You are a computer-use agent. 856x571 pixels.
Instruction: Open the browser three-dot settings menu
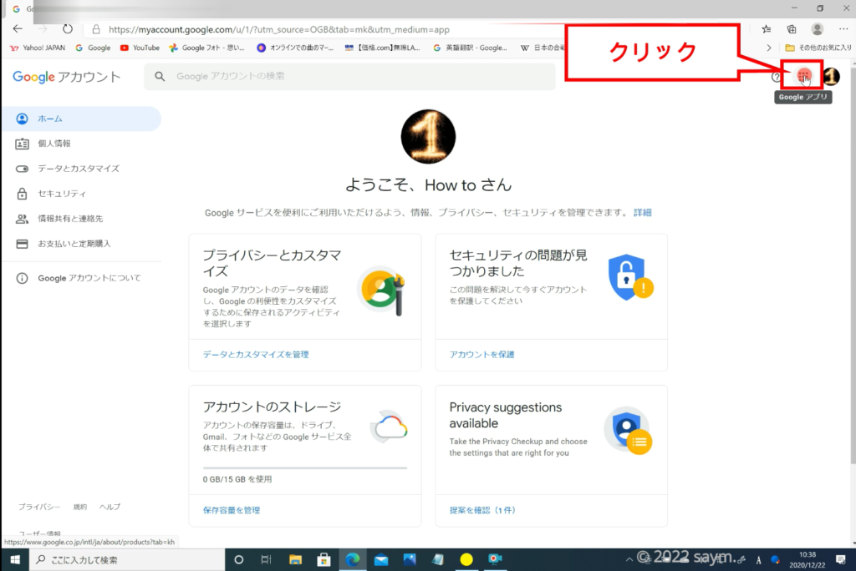click(x=843, y=28)
